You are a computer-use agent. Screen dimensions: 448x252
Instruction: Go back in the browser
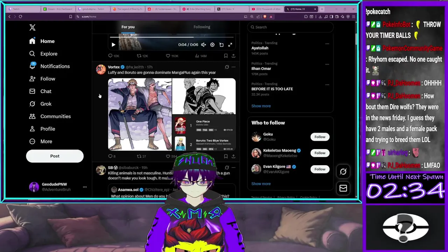coord(9,16)
